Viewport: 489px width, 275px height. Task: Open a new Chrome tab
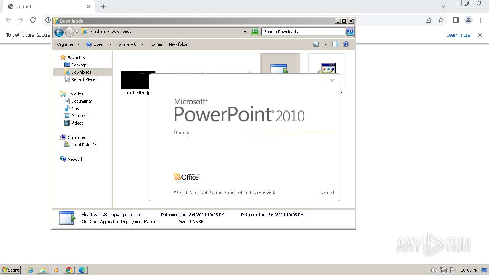pyautogui.click(x=103, y=6)
